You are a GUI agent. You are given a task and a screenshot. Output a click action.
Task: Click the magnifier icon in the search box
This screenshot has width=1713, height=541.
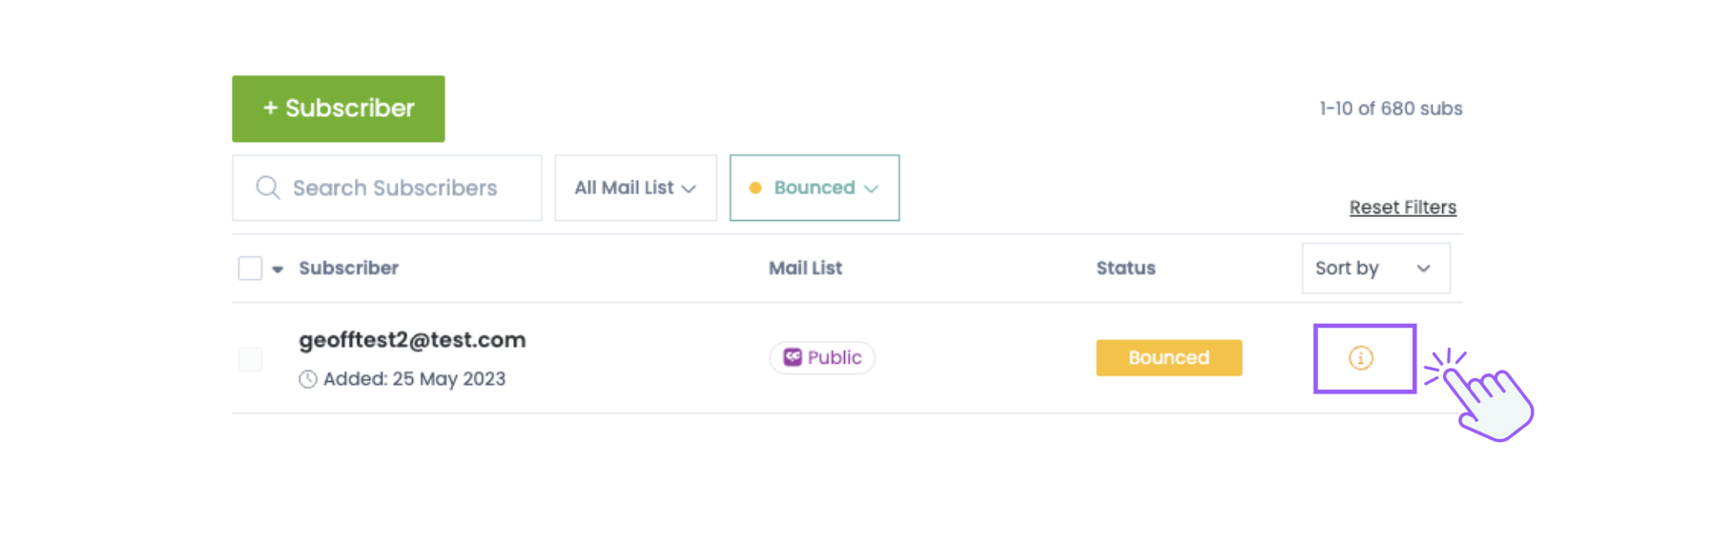pos(268,188)
